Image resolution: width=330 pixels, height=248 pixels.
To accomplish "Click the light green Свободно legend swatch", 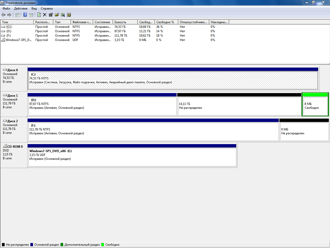I will click(103, 245).
